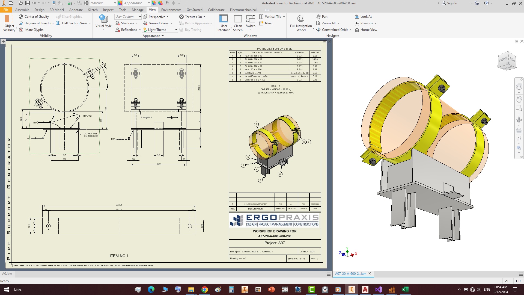Click the Appearance color wheel swatch
524x295 pixels.
(x=120, y=3)
